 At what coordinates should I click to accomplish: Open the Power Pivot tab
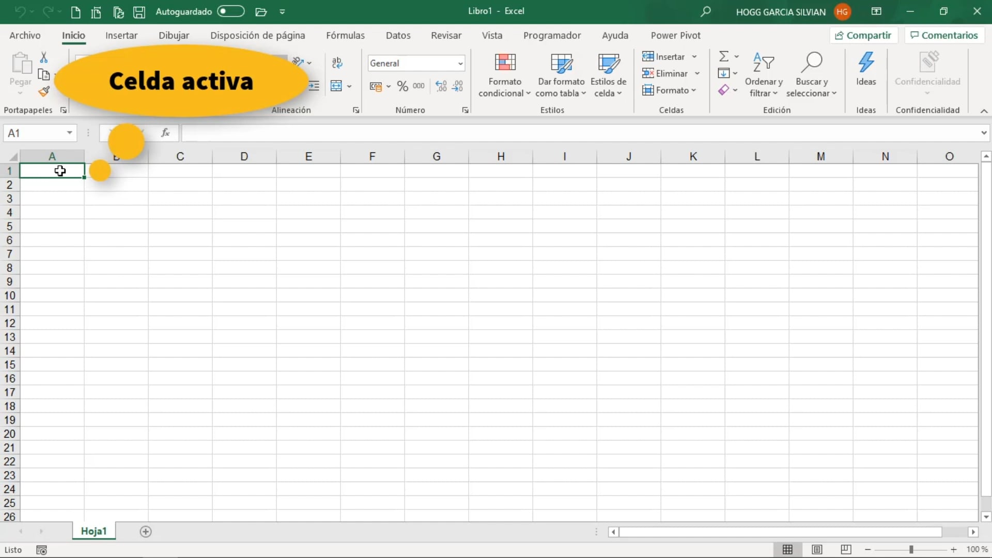676,35
